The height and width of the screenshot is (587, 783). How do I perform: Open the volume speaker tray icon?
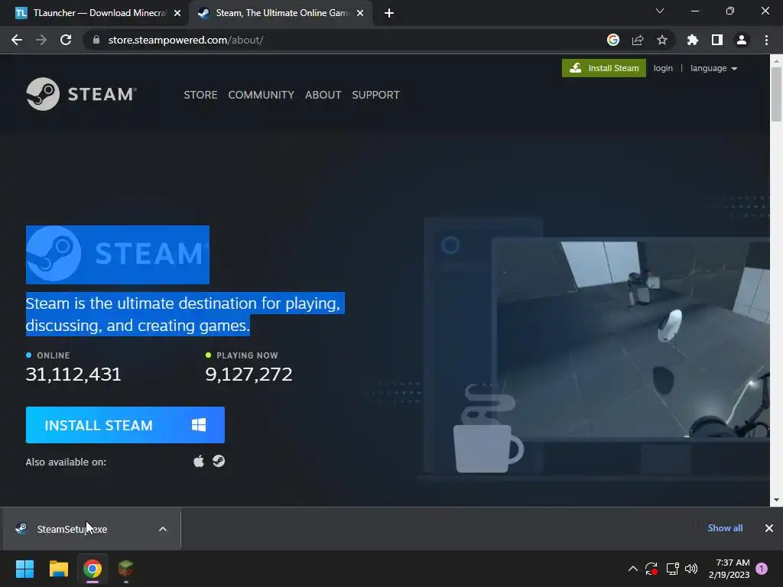point(691,569)
